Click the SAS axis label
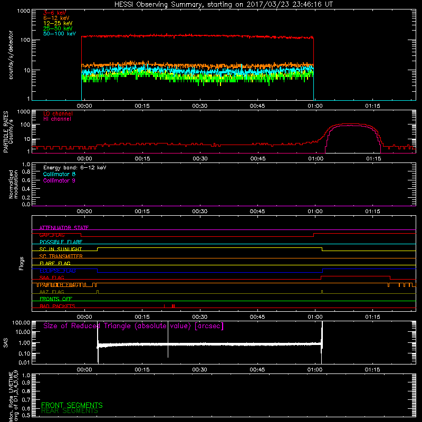Image resolution: width=422 pixels, height=422 pixels. coord(5,343)
